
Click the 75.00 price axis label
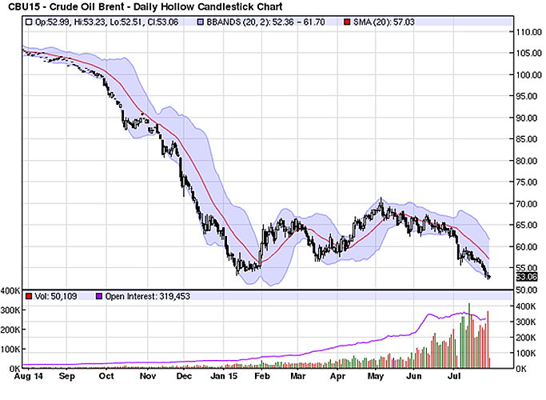point(527,182)
